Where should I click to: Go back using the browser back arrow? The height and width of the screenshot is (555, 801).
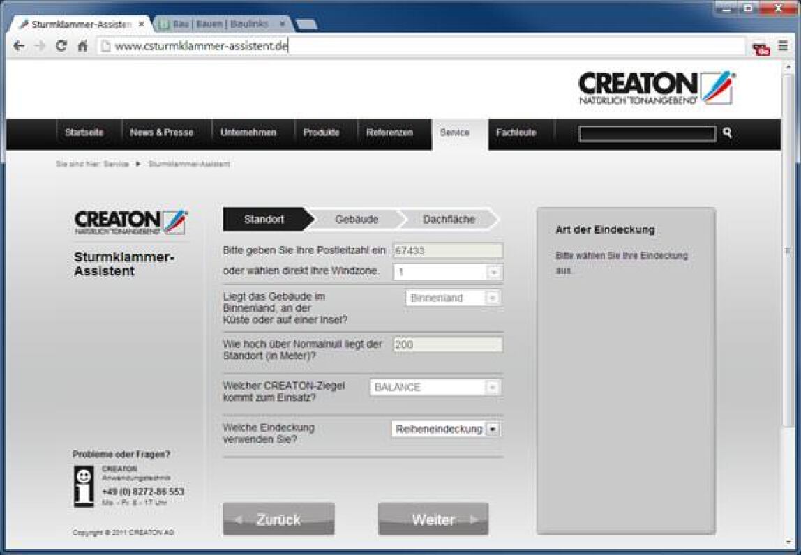tap(18, 47)
